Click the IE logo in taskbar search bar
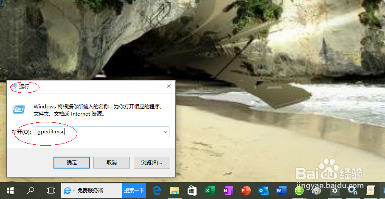This screenshot has width=385, height=199. point(67,191)
